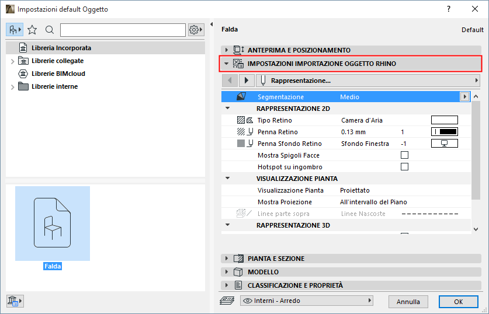The image size is (489, 314).
Task: Click Classificazione e Proprietà list icon
Action: [x=238, y=285]
